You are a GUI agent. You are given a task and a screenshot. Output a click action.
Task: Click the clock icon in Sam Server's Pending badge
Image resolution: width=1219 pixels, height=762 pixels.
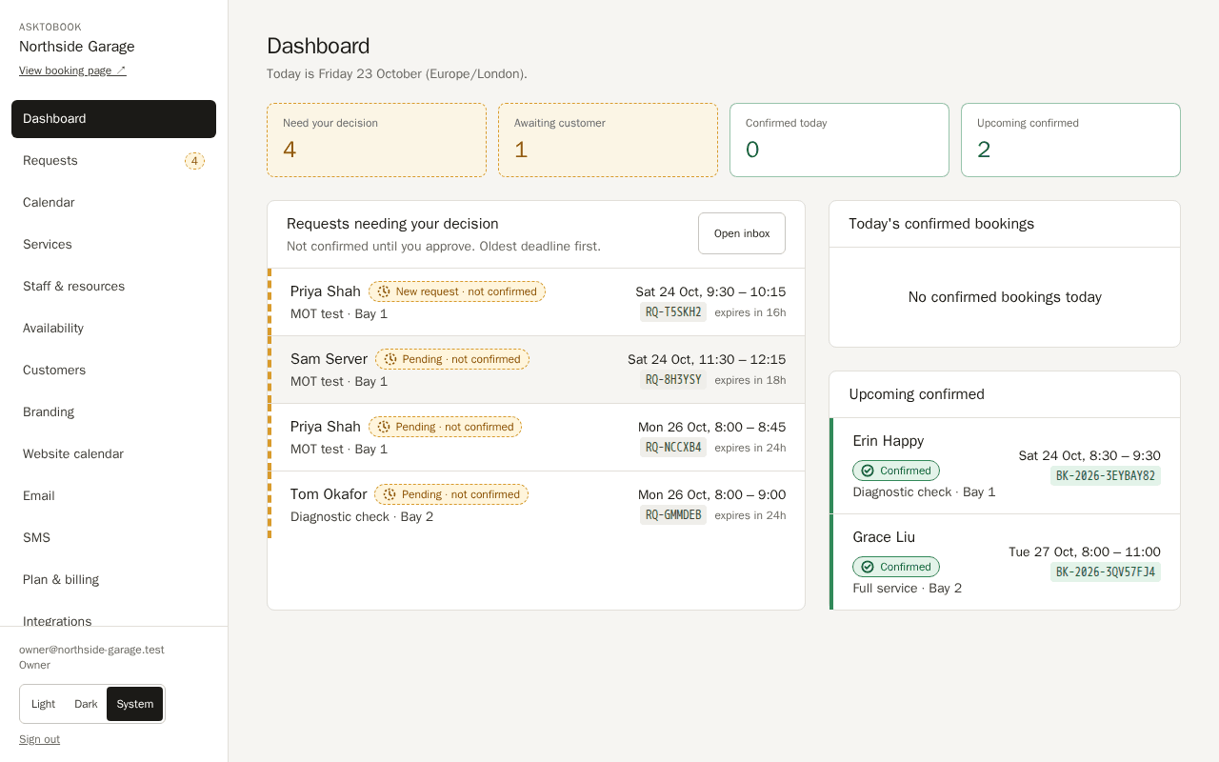[390, 359]
